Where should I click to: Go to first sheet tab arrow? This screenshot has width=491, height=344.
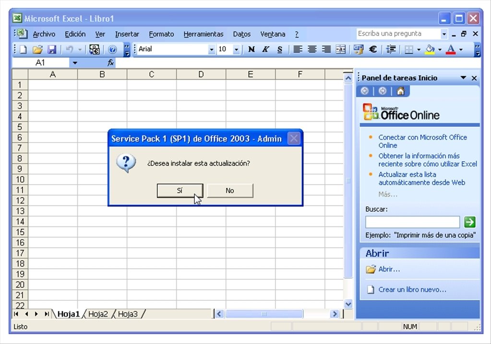(x=16, y=314)
